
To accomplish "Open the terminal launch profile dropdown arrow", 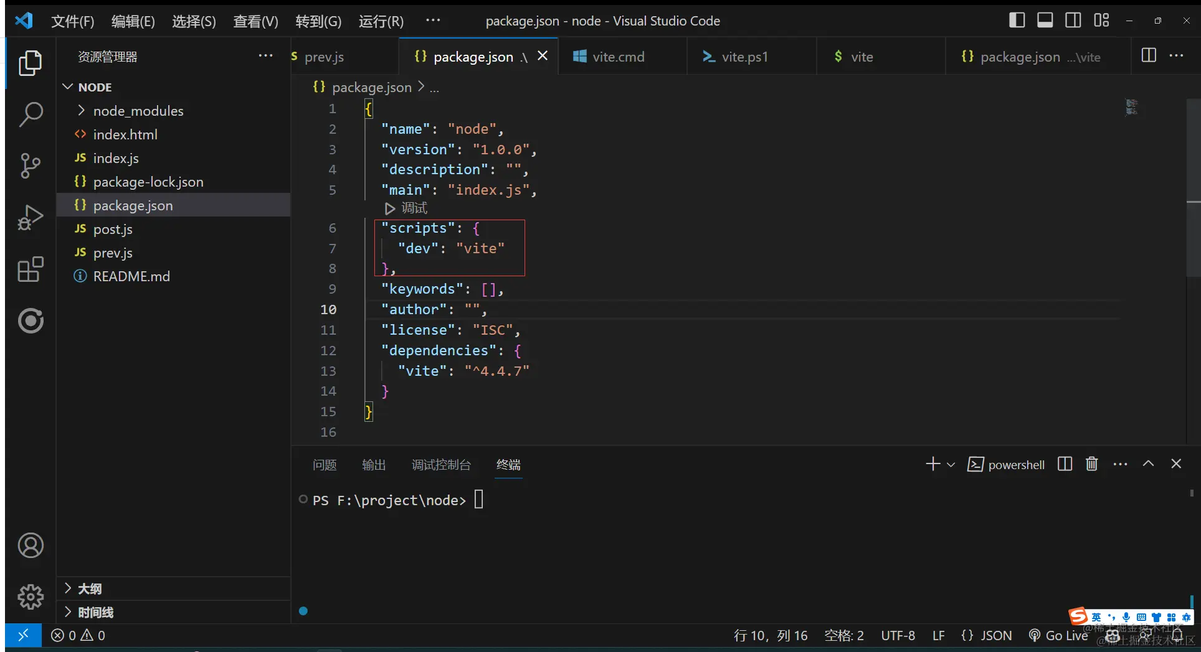I will (951, 465).
